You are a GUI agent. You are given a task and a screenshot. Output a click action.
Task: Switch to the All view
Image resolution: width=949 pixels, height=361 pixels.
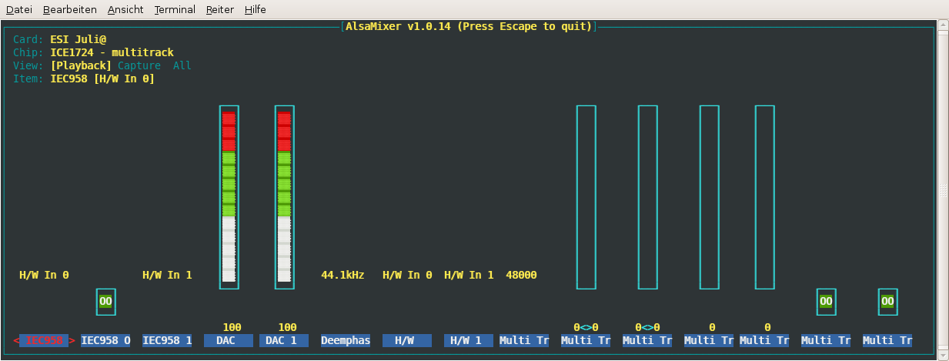[182, 65]
